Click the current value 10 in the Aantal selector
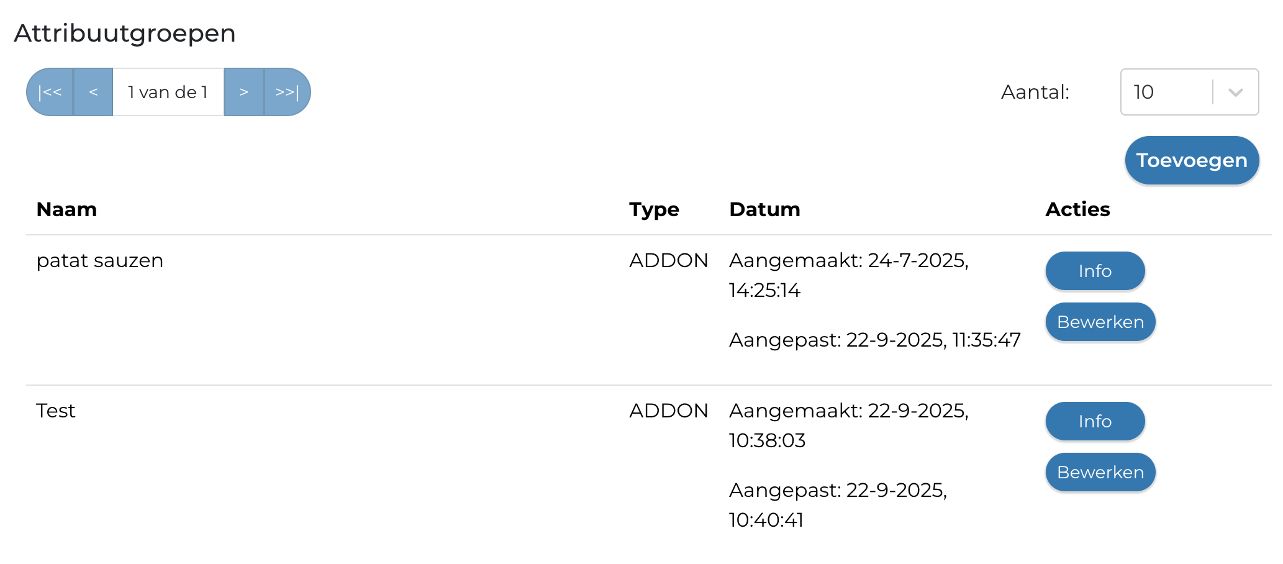This screenshot has width=1283, height=564. 1146,92
